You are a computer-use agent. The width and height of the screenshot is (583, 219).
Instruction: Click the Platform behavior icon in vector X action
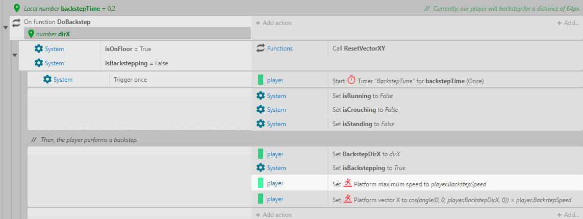tap(347, 200)
